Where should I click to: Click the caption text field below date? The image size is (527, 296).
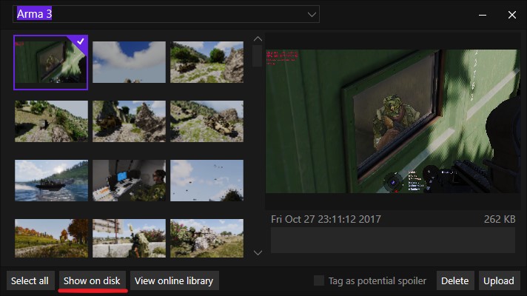tap(393, 240)
